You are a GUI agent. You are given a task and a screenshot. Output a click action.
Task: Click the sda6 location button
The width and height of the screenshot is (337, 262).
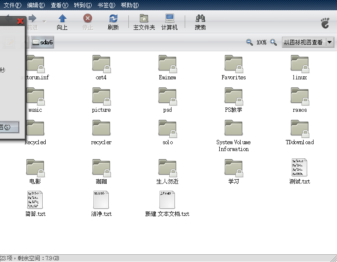[x=42, y=42]
